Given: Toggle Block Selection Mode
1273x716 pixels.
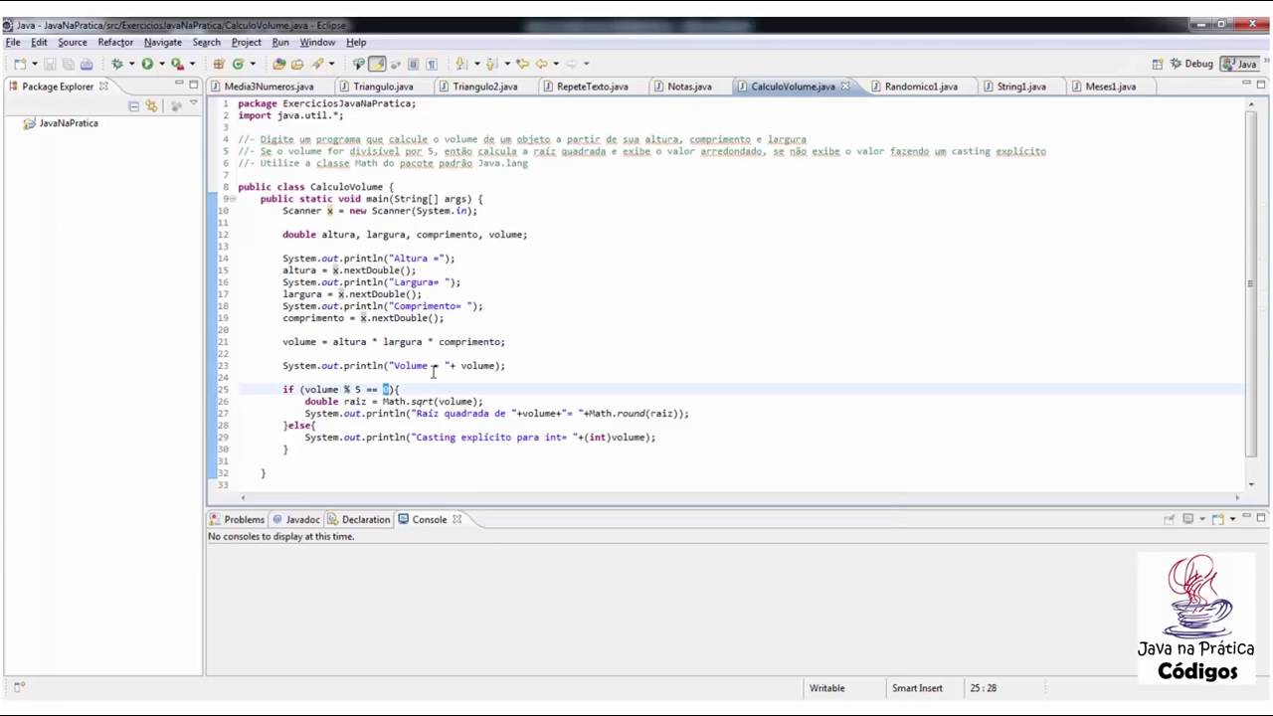Looking at the screenshot, I should coord(413,64).
